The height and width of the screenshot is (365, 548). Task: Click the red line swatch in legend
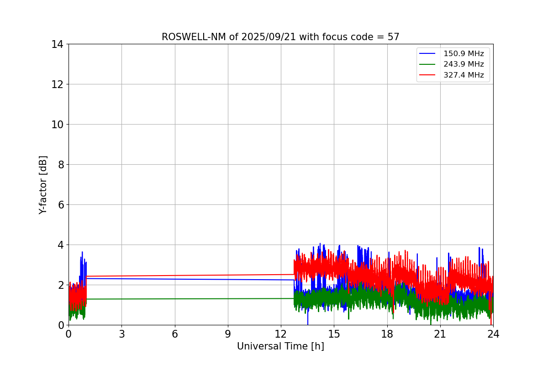[x=427, y=75]
